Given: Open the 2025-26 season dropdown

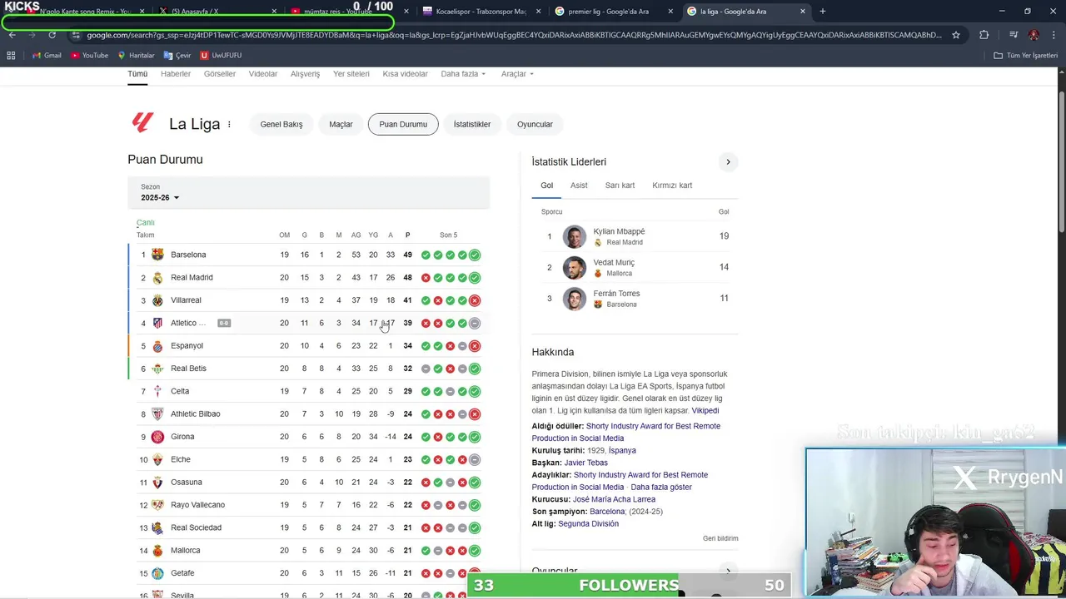Looking at the screenshot, I should (160, 197).
